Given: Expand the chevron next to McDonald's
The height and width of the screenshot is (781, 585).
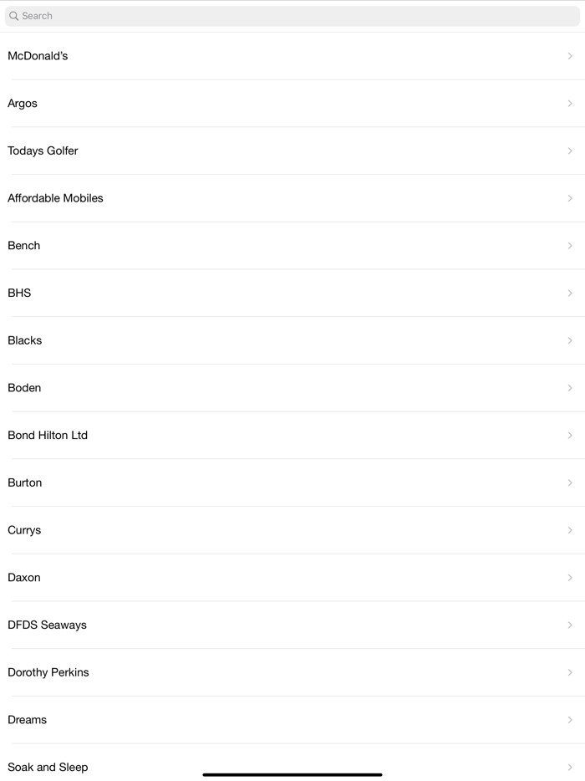Looking at the screenshot, I should pyautogui.click(x=571, y=56).
